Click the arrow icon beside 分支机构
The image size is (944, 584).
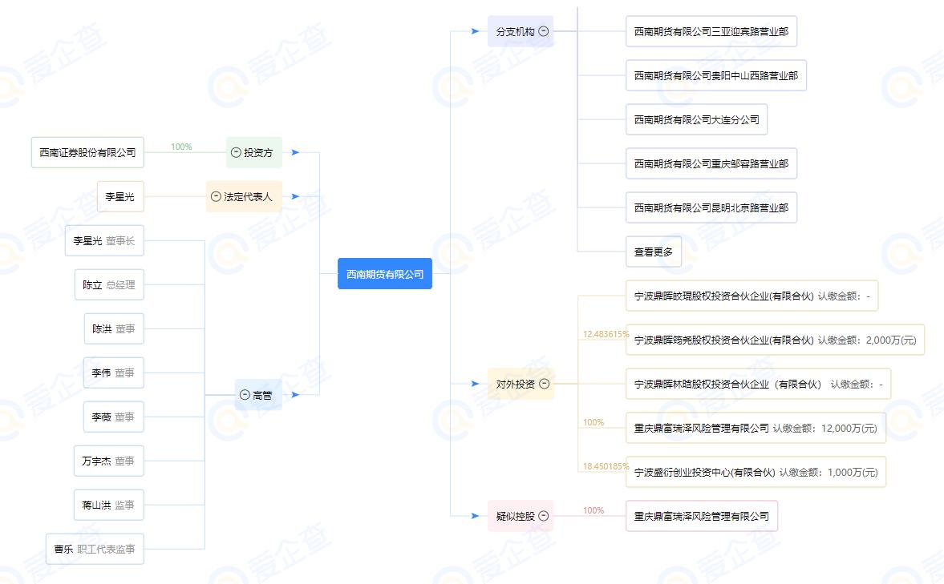pos(476,31)
